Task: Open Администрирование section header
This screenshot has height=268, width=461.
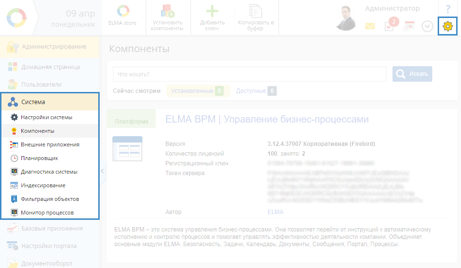Action: coord(50,47)
